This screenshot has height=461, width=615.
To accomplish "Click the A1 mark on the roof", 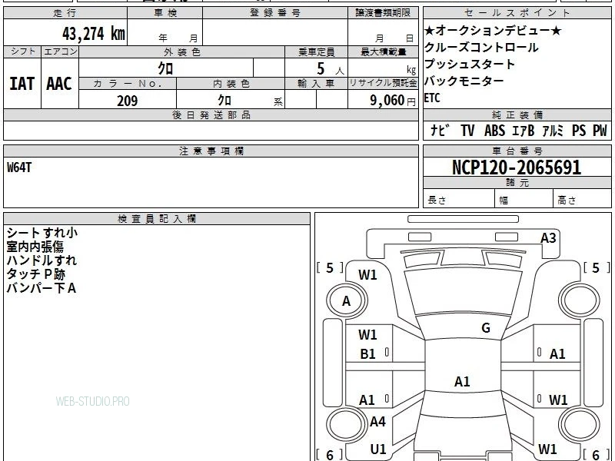I will [462, 381].
